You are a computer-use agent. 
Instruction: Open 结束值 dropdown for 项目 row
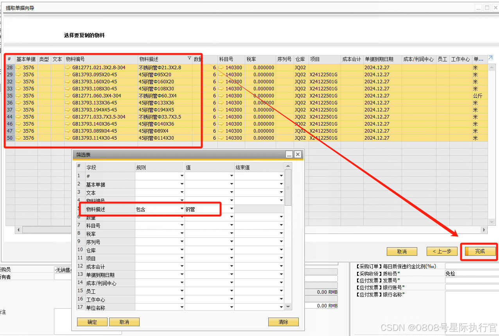pyautogui.click(x=281, y=258)
